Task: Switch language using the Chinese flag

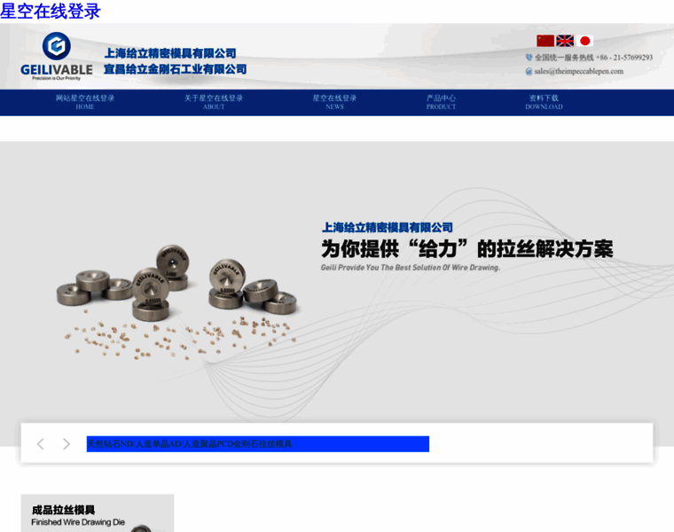Action: [545, 41]
